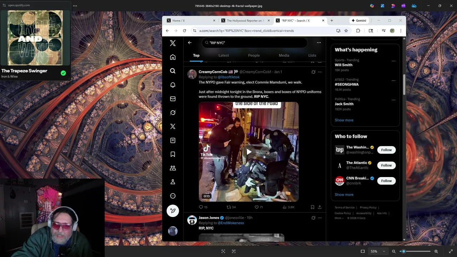Open the Will Smith trending topic
The image size is (457, 257).
point(365,65)
